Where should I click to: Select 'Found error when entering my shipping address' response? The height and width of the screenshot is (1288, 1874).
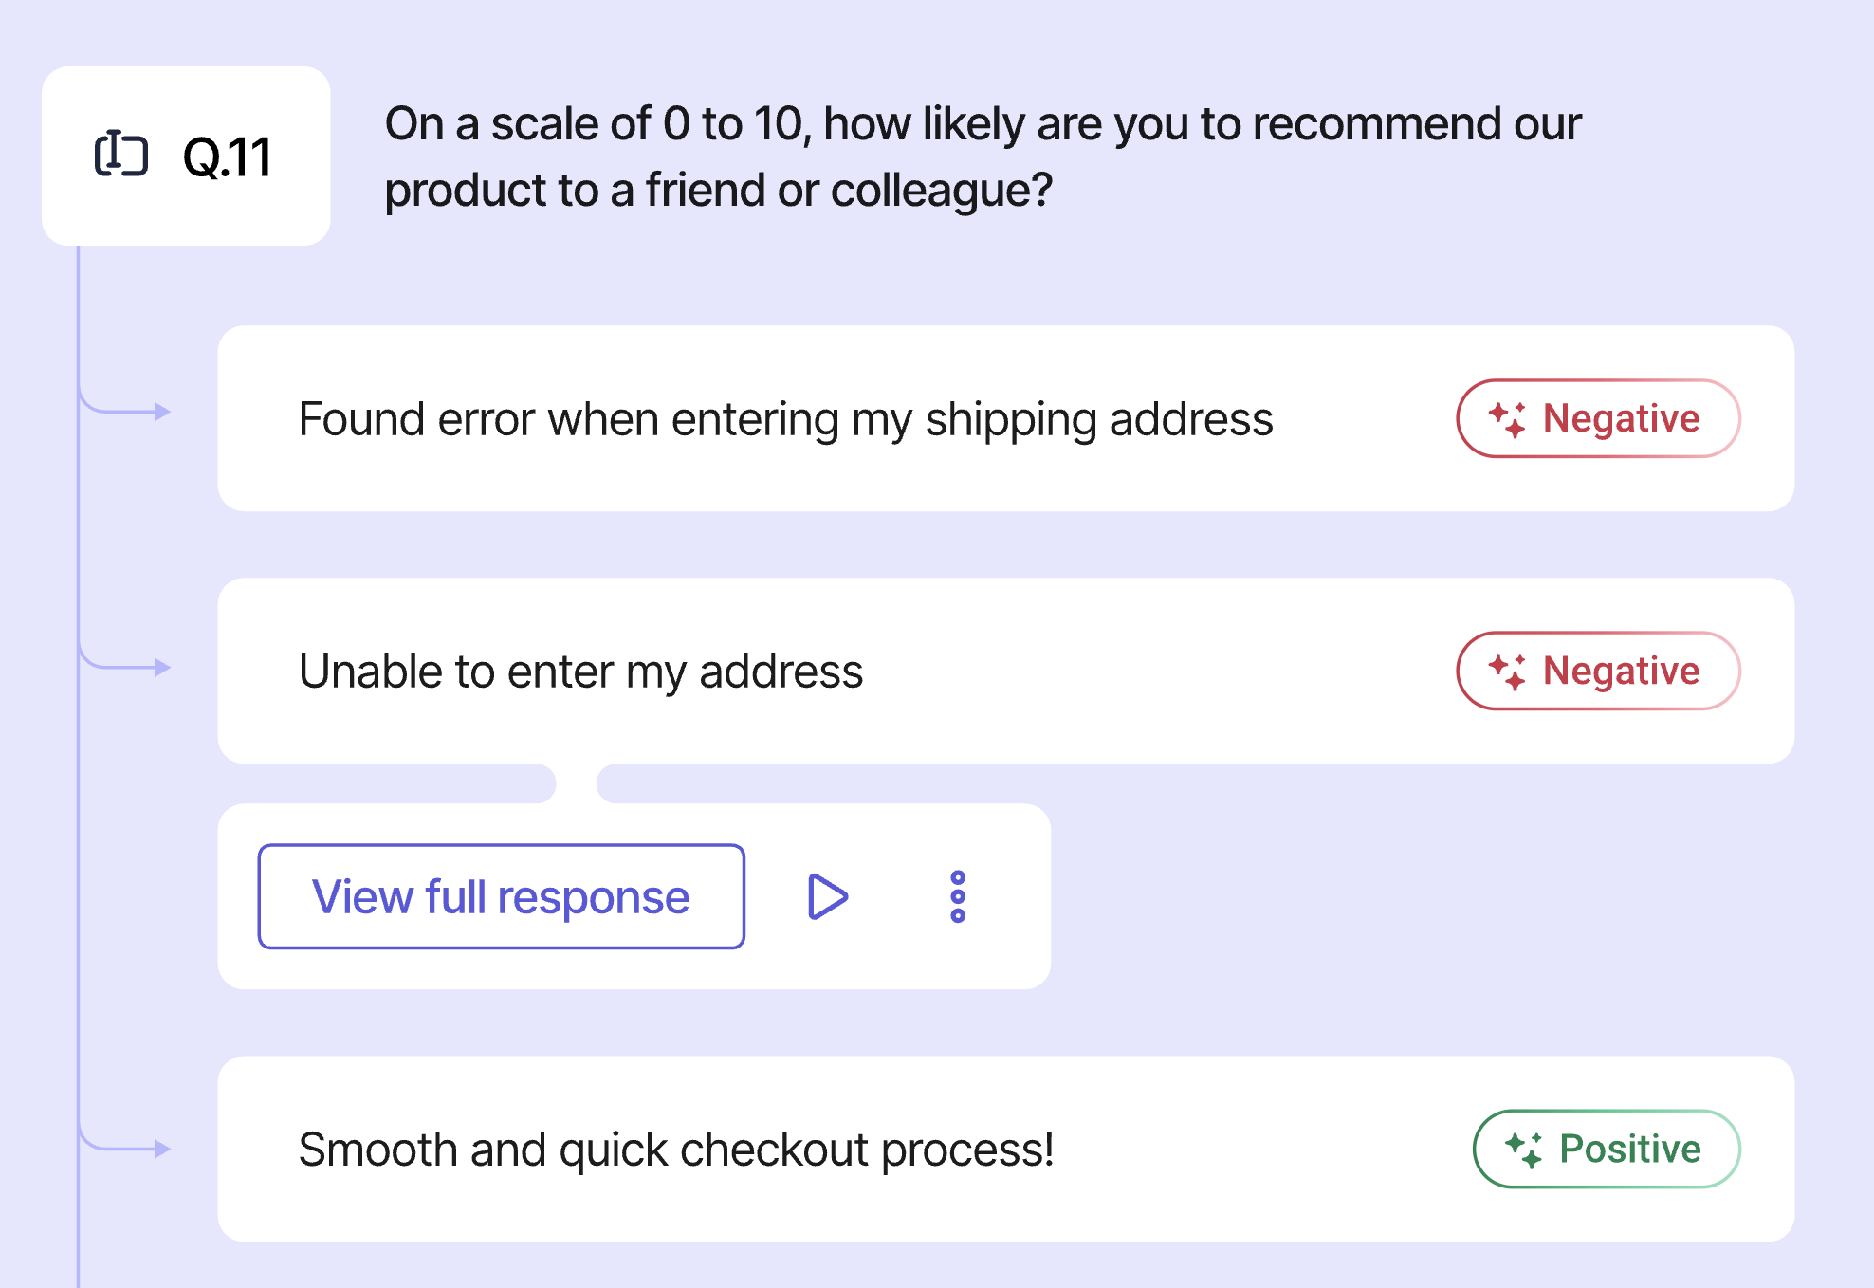(x=1005, y=418)
